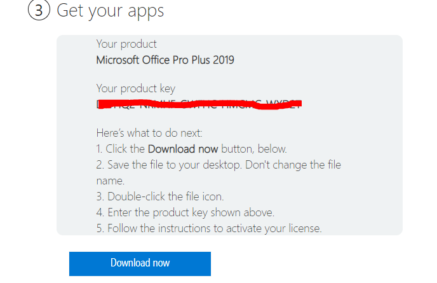
Task: Click the Your product key label
Action: pos(135,88)
